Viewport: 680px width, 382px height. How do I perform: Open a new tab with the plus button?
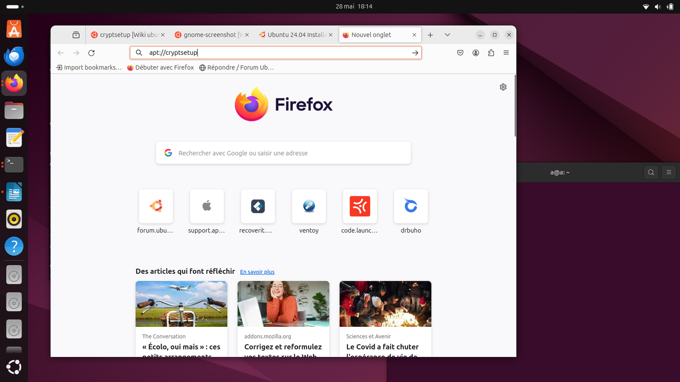pyautogui.click(x=430, y=35)
